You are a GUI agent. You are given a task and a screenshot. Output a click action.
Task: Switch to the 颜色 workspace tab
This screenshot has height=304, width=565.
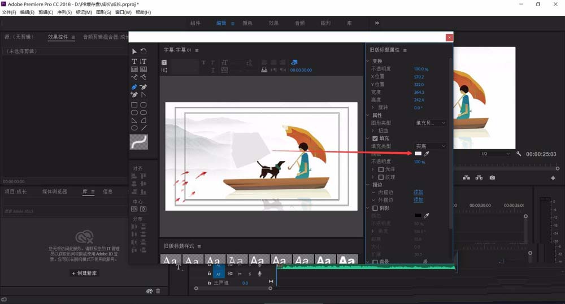tap(247, 23)
